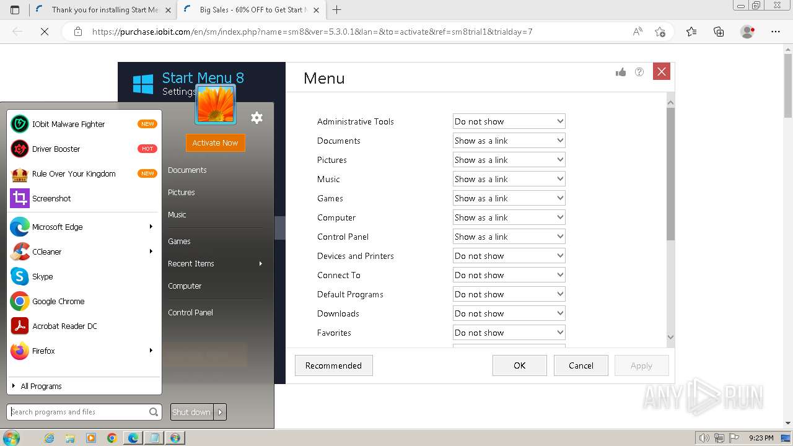Click the search magnifier icon in start menu
This screenshot has width=793, height=446.
tap(154, 412)
